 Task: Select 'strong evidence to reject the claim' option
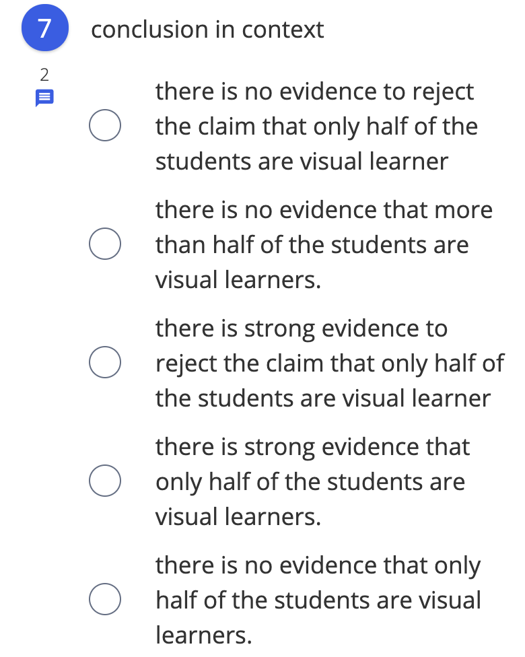[x=105, y=362]
